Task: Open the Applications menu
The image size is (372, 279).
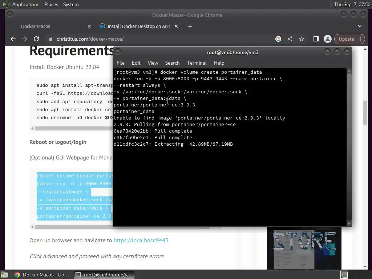Action: coord(26,4)
